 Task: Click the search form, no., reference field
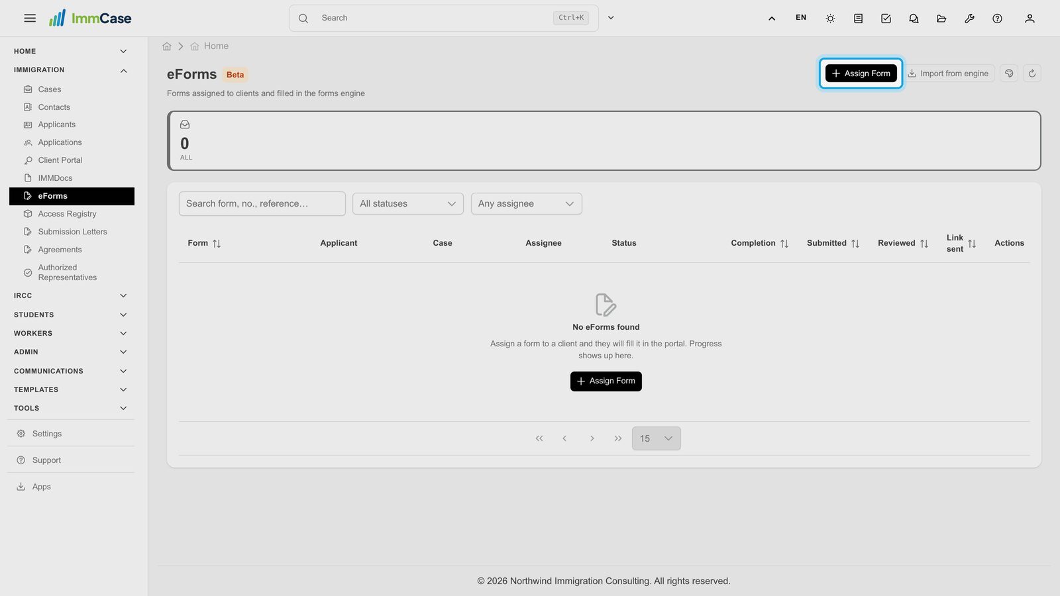pos(262,204)
